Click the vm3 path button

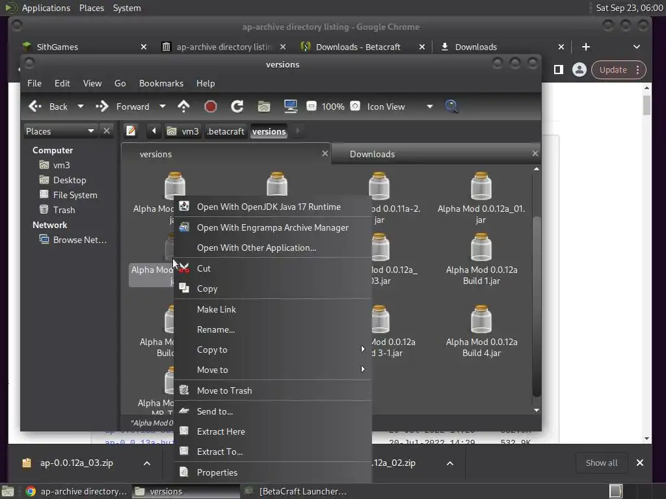[x=183, y=131]
